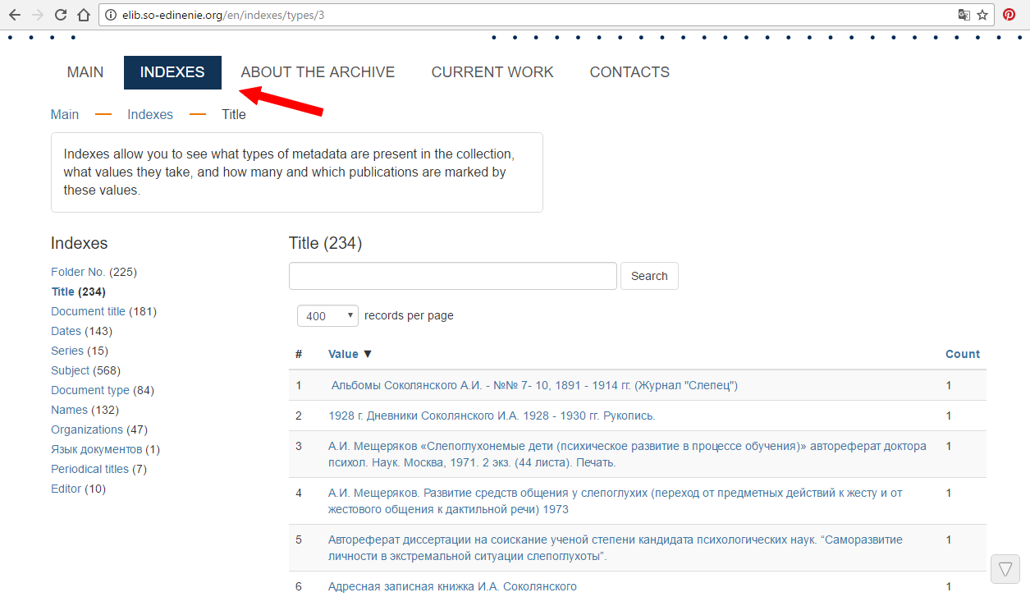The height and width of the screenshot is (597, 1030).
Task: Select the Document type index
Action: (90, 390)
